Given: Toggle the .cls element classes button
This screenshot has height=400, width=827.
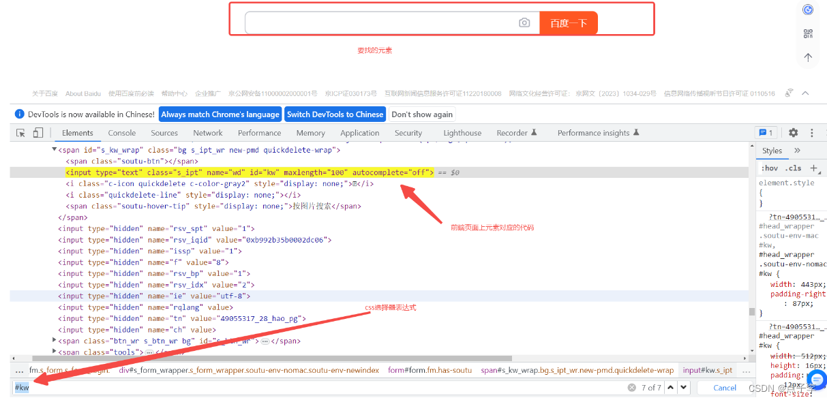Looking at the screenshot, I should click(x=794, y=168).
